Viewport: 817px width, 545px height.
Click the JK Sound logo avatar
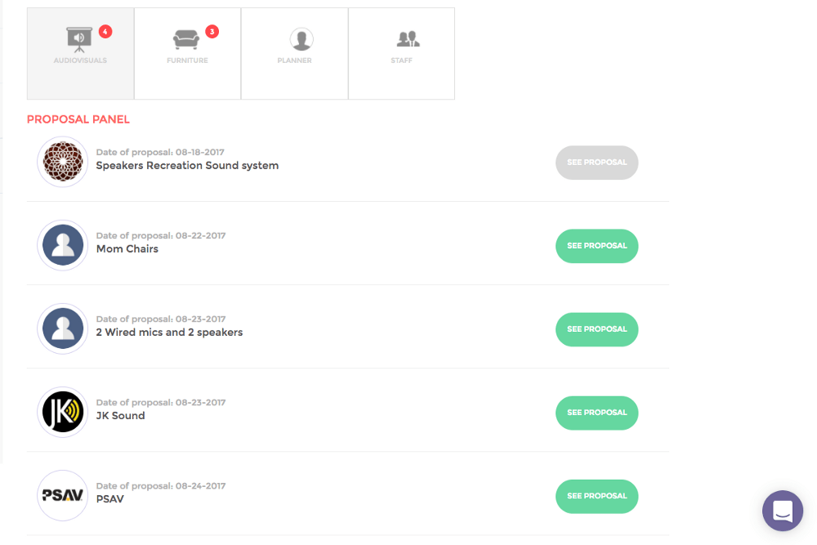click(63, 412)
